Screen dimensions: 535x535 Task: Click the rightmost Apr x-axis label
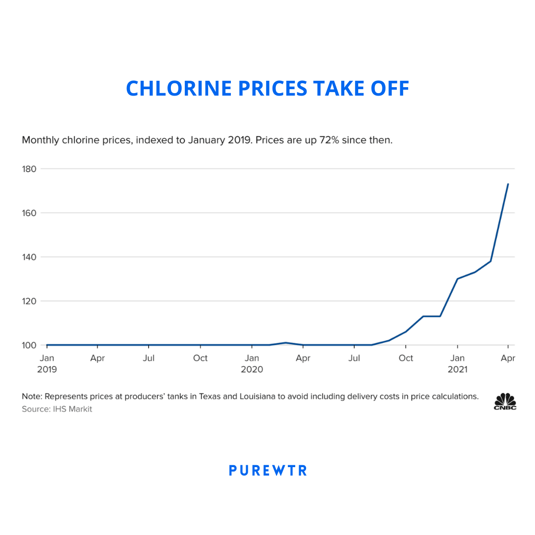click(x=508, y=358)
